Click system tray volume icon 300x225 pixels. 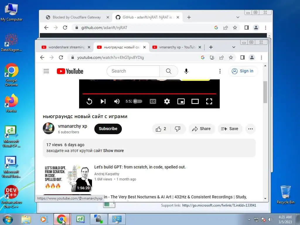270,219
